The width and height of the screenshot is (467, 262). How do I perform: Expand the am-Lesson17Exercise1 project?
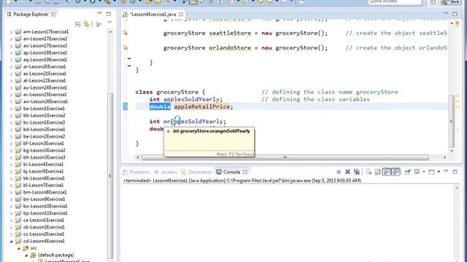[12, 32]
